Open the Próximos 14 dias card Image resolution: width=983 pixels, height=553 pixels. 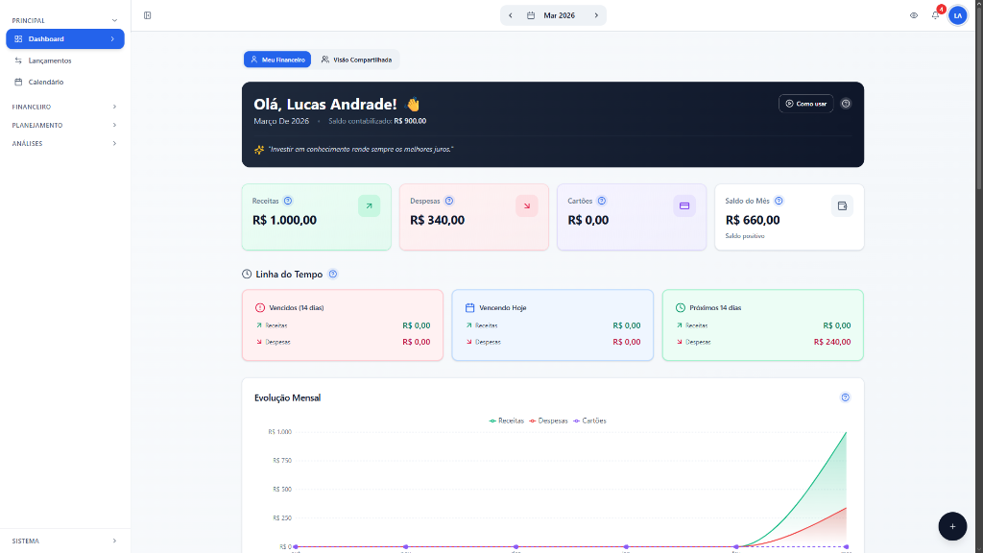pos(763,325)
